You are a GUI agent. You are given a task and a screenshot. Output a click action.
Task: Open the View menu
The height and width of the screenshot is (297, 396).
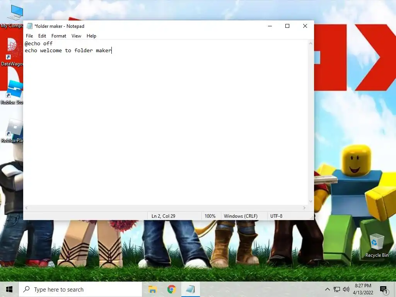tap(76, 36)
